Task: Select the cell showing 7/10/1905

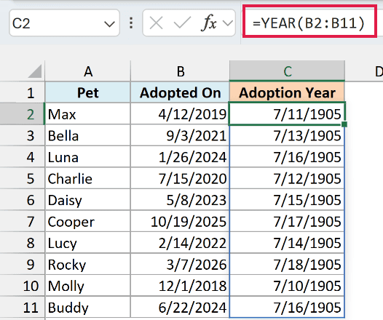Action: (x=287, y=286)
